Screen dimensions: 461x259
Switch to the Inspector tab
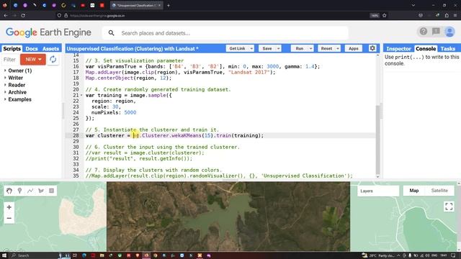[398, 49]
